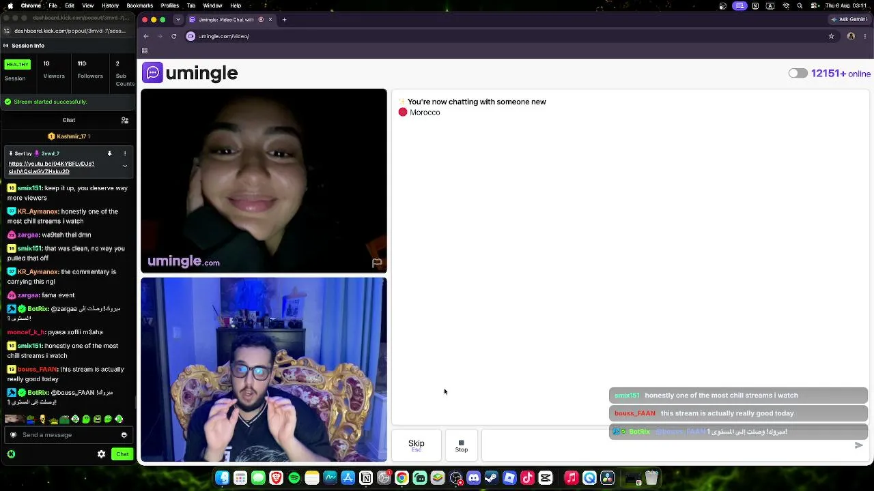Click the report flag icon on stranger's video
This screenshot has height=491, width=874.
(377, 263)
